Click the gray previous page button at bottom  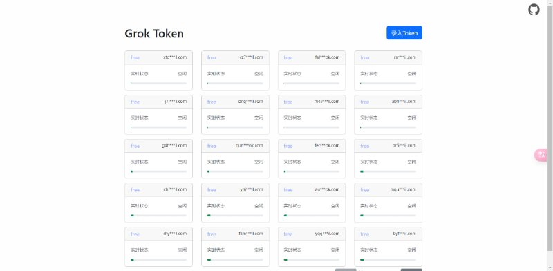click(346, 270)
